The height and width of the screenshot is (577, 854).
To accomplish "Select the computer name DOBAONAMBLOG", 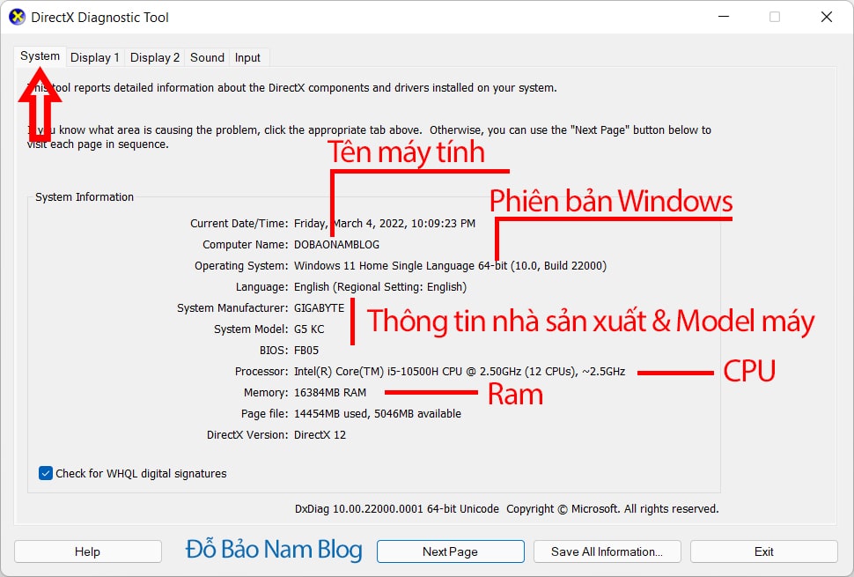I will click(336, 245).
